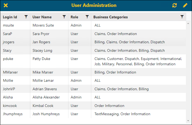Select the Josh Humphreys row

46,114
